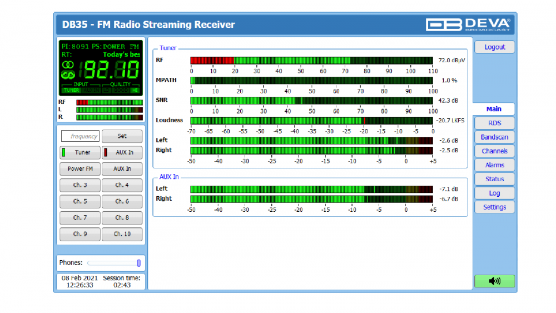Click the AUX In section heading
556x313 pixels.
pyautogui.click(x=169, y=177)
